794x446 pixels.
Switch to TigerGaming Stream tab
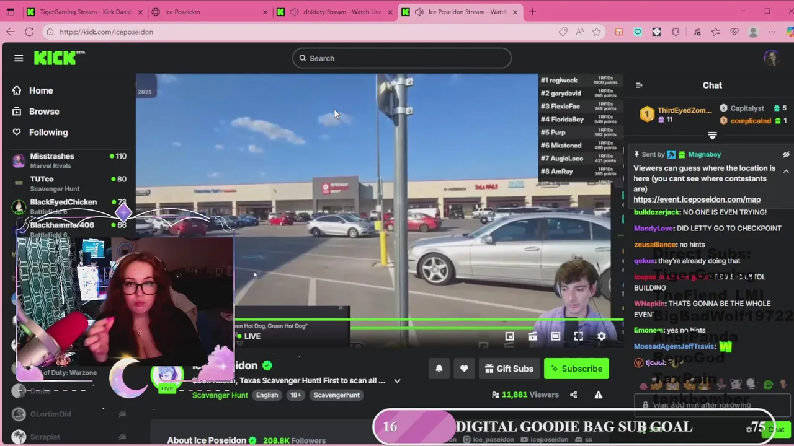(86, 12)
